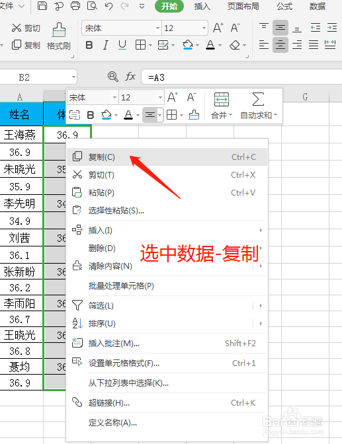Screen dimensions: 342x444
Task: Switch to Insert (插入) tab
Action: [202, 6]
